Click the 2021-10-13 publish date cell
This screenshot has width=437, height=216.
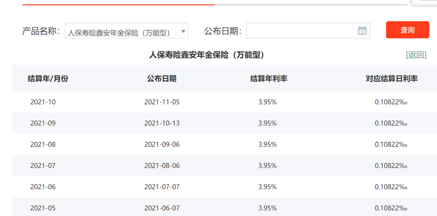point(162,123)
